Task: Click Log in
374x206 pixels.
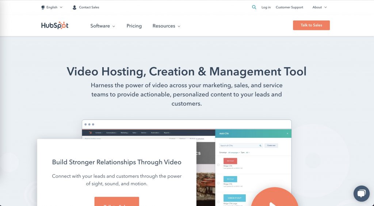Action: tap(266, 7)
